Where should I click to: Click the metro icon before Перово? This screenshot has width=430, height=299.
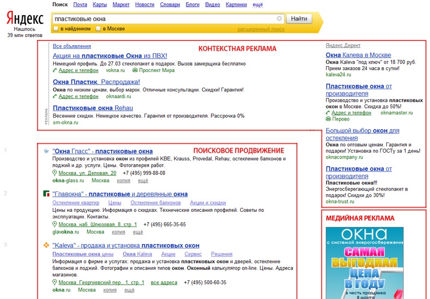point(328,119)
